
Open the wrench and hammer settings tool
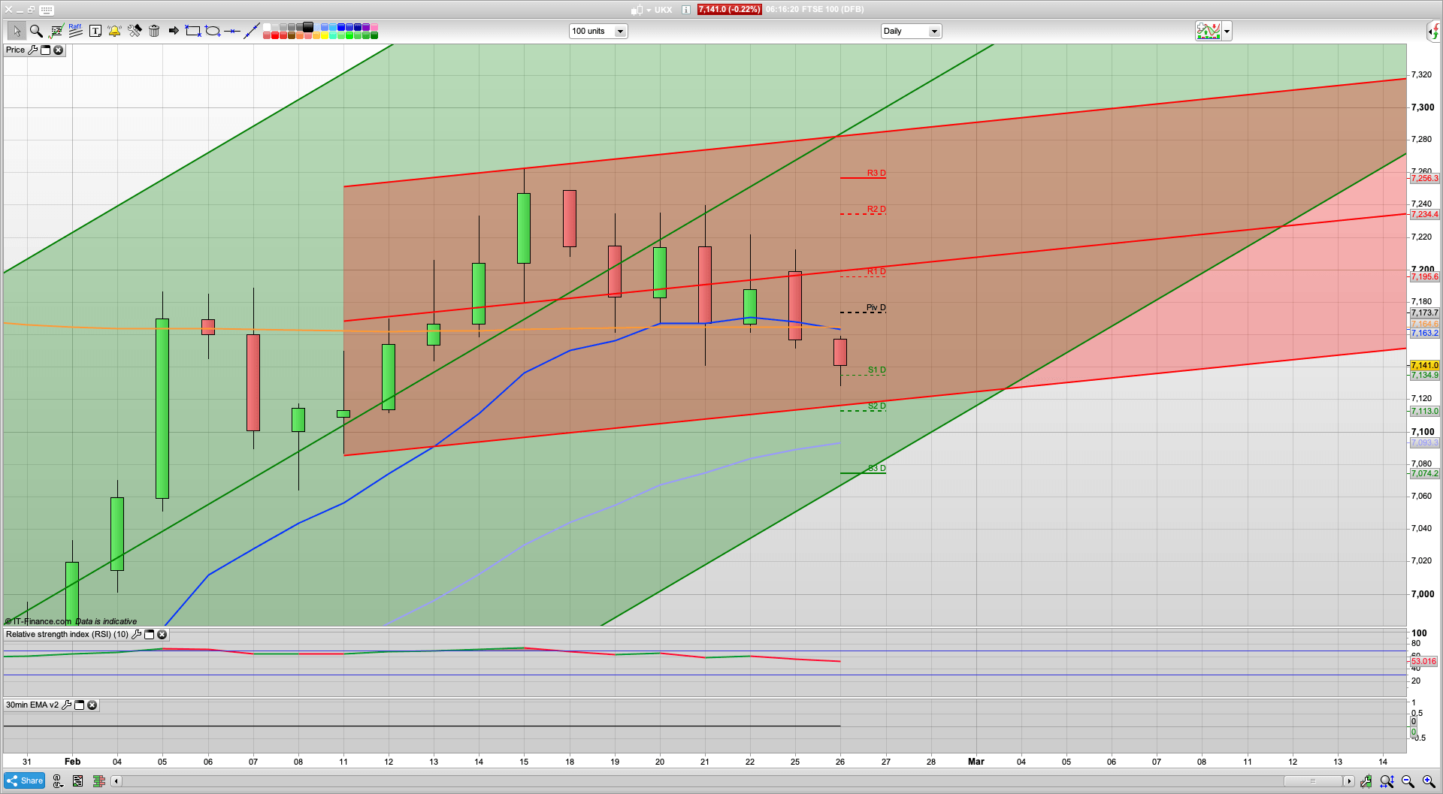tap(135, 31)
